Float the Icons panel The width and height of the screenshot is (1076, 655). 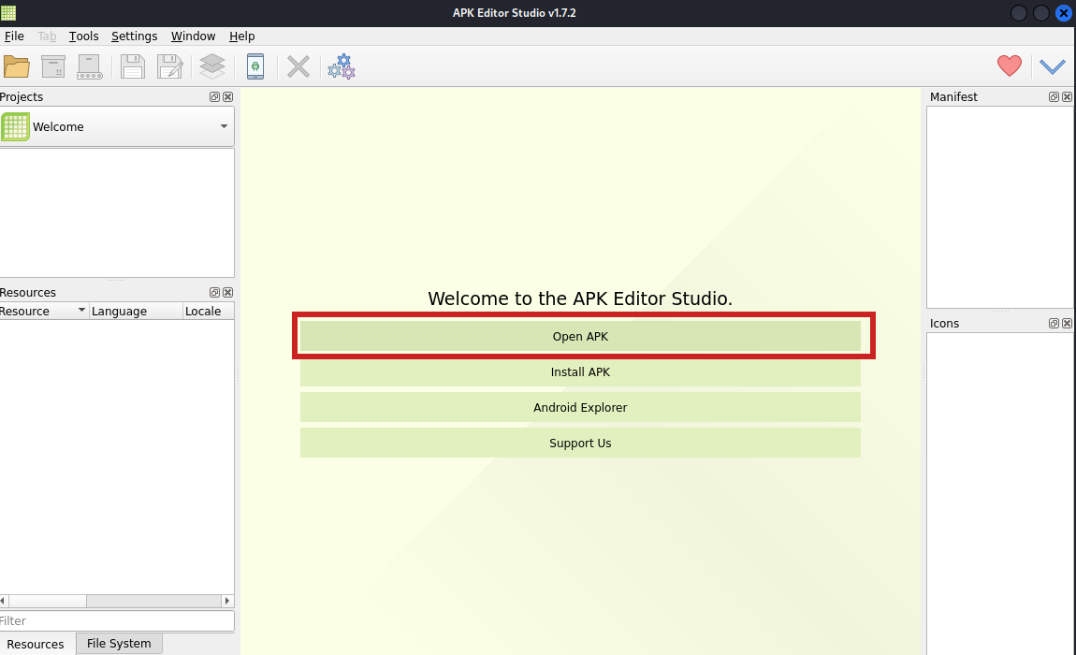point(1054,324)
